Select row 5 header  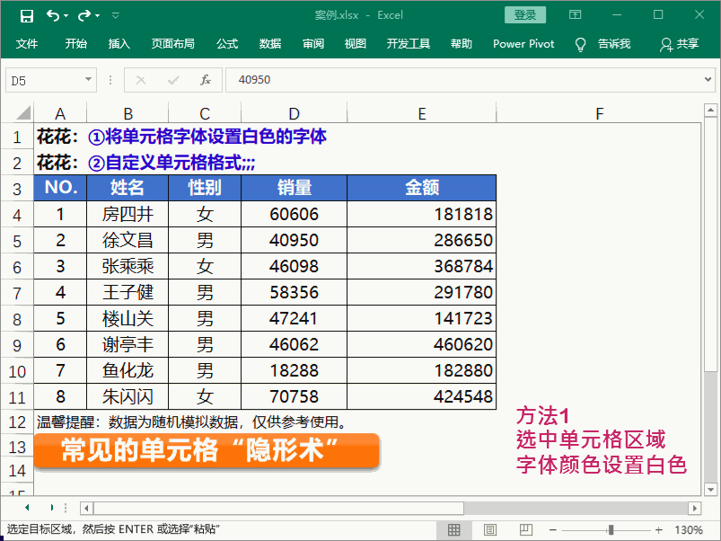(x=17, y=241)
